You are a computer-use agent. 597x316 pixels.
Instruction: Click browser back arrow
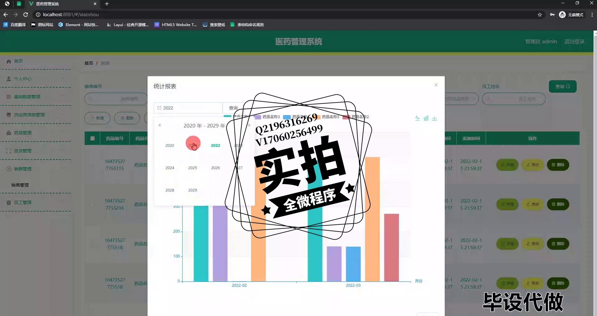click(6, 15)
